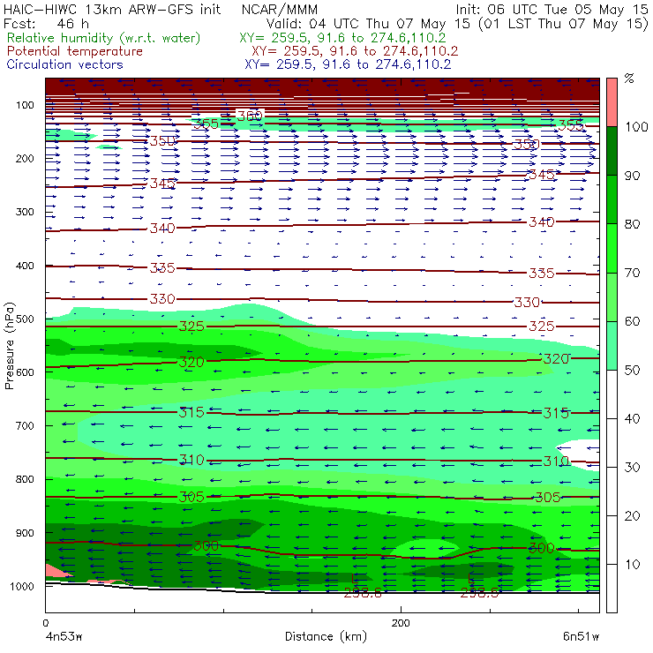The width and height of the screenshot is (653, 653).
Task: Click the "NCAR/MMM" header text
Action: (280, 9)
